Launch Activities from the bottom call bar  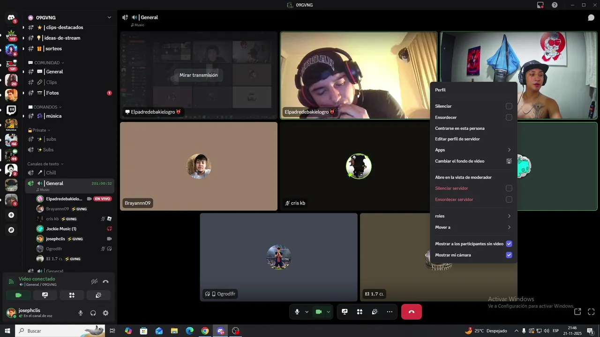click(x=360, y=312)
